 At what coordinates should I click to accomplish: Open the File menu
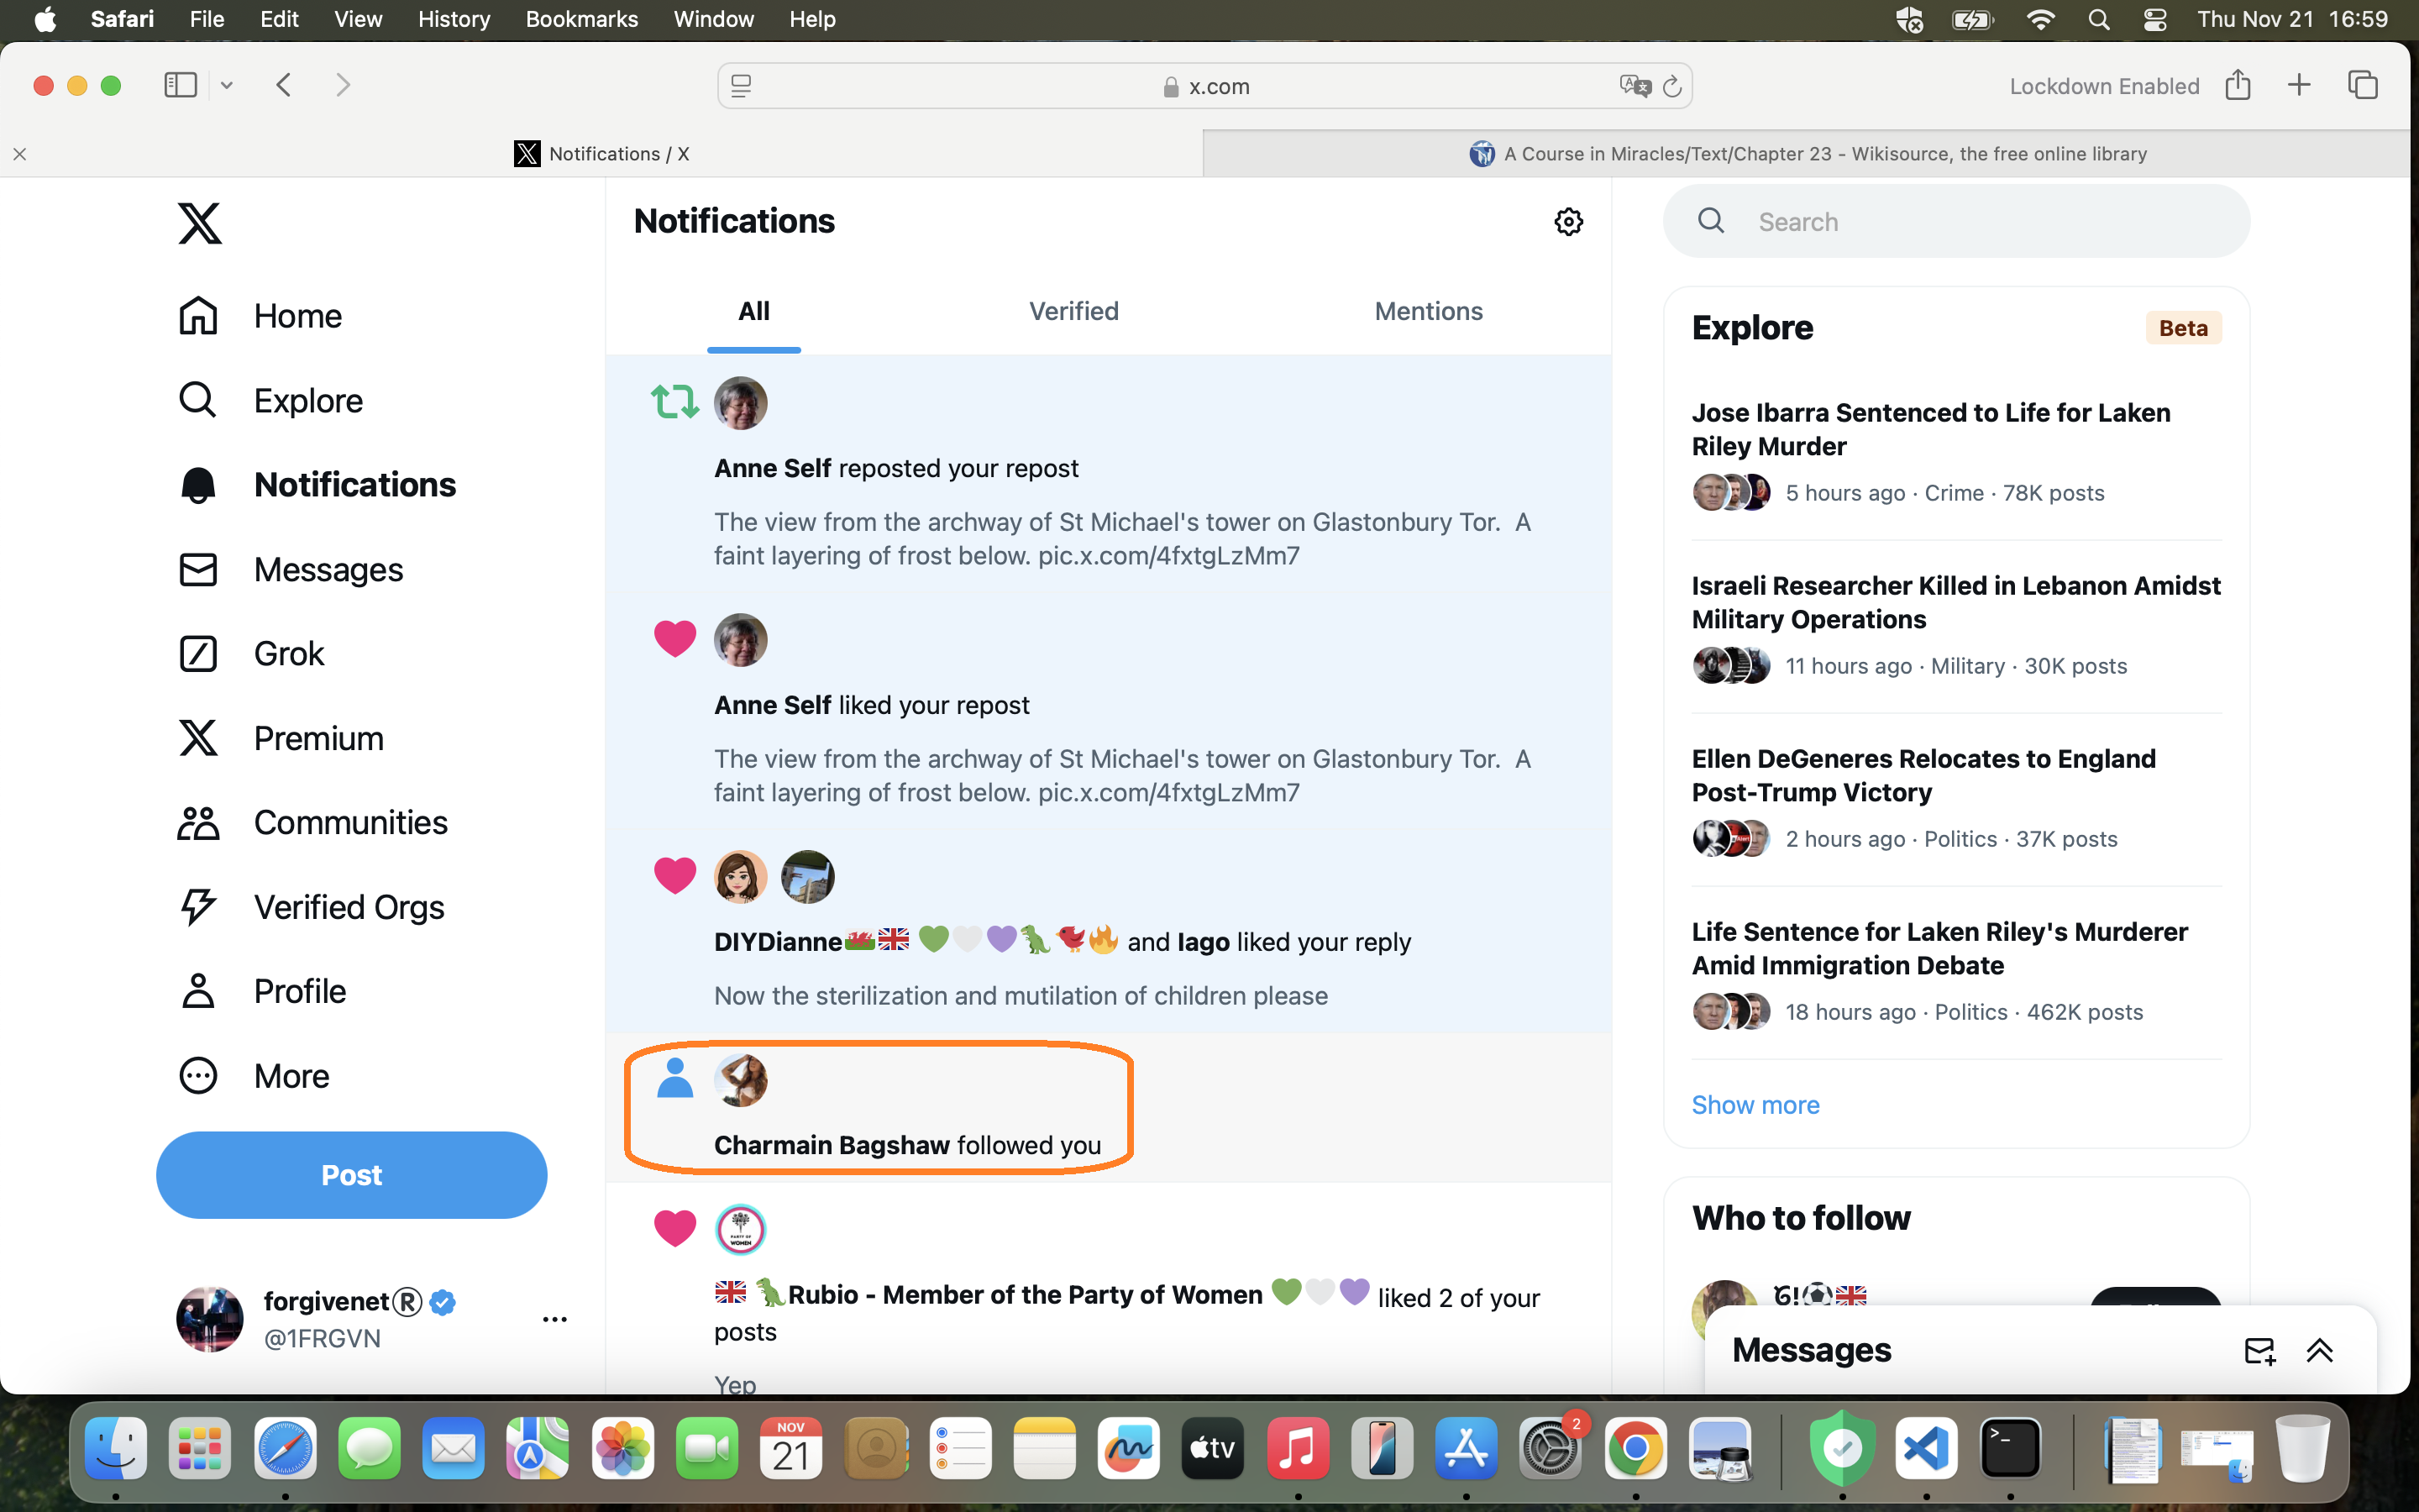[207, 19]
